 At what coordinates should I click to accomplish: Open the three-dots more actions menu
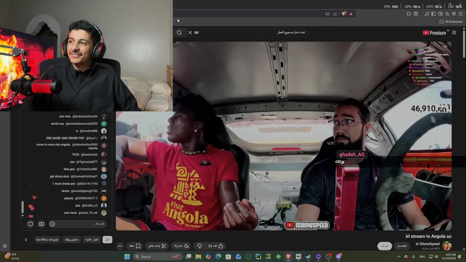pyautogui.click(x=120, y=246)
